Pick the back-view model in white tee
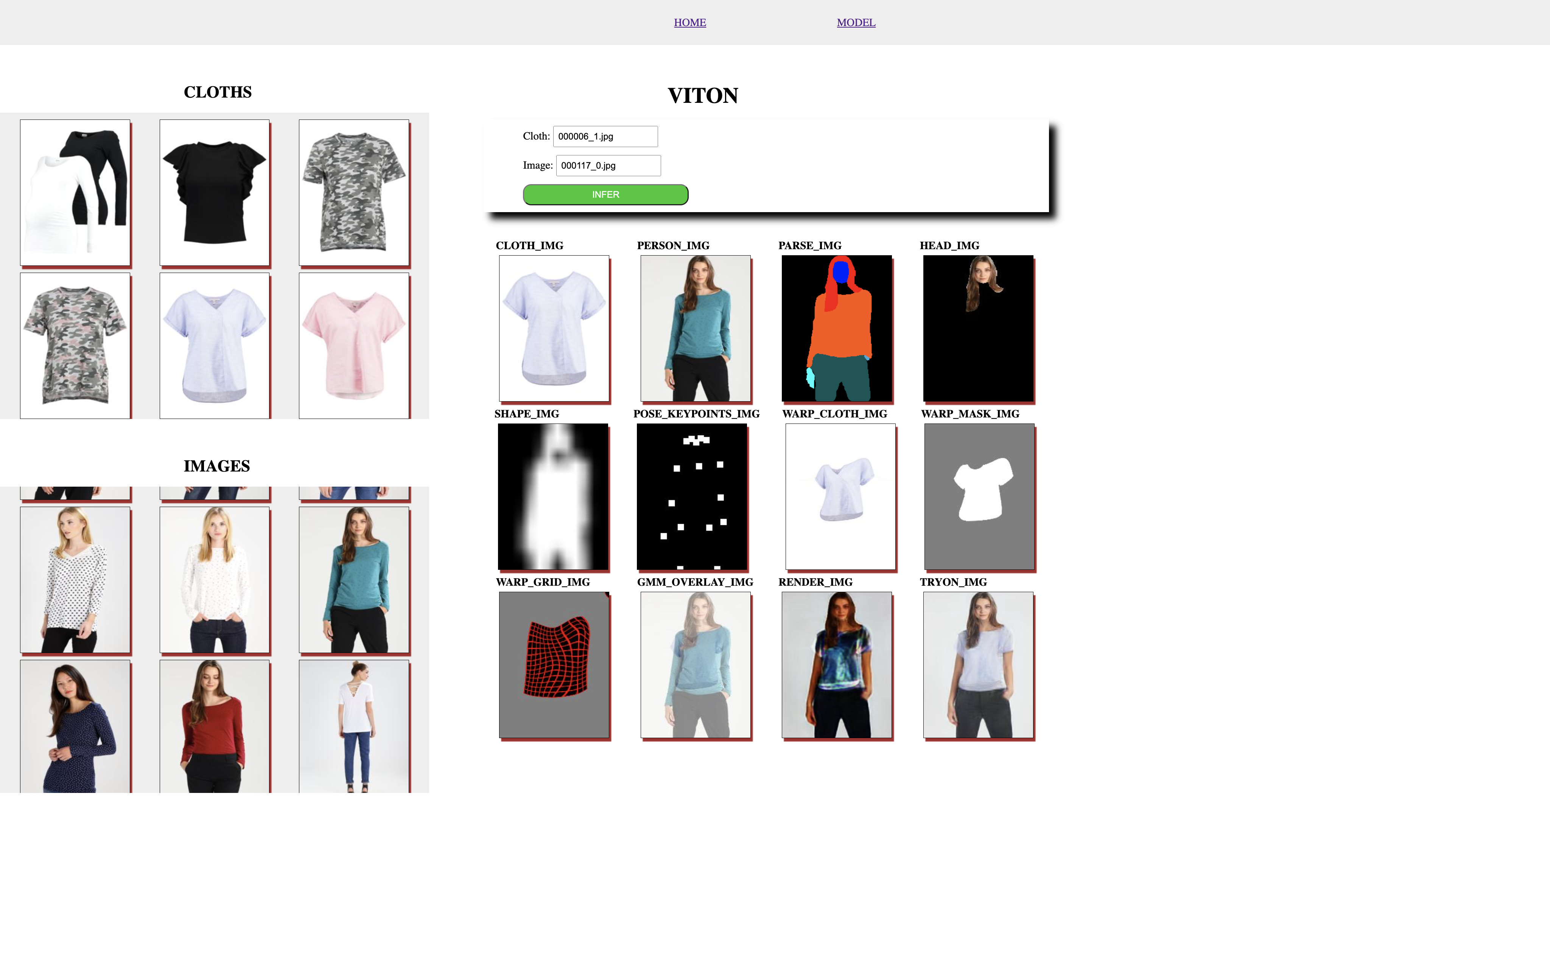Viewport: 1550px width, 968px height. [x=354, y=727]
